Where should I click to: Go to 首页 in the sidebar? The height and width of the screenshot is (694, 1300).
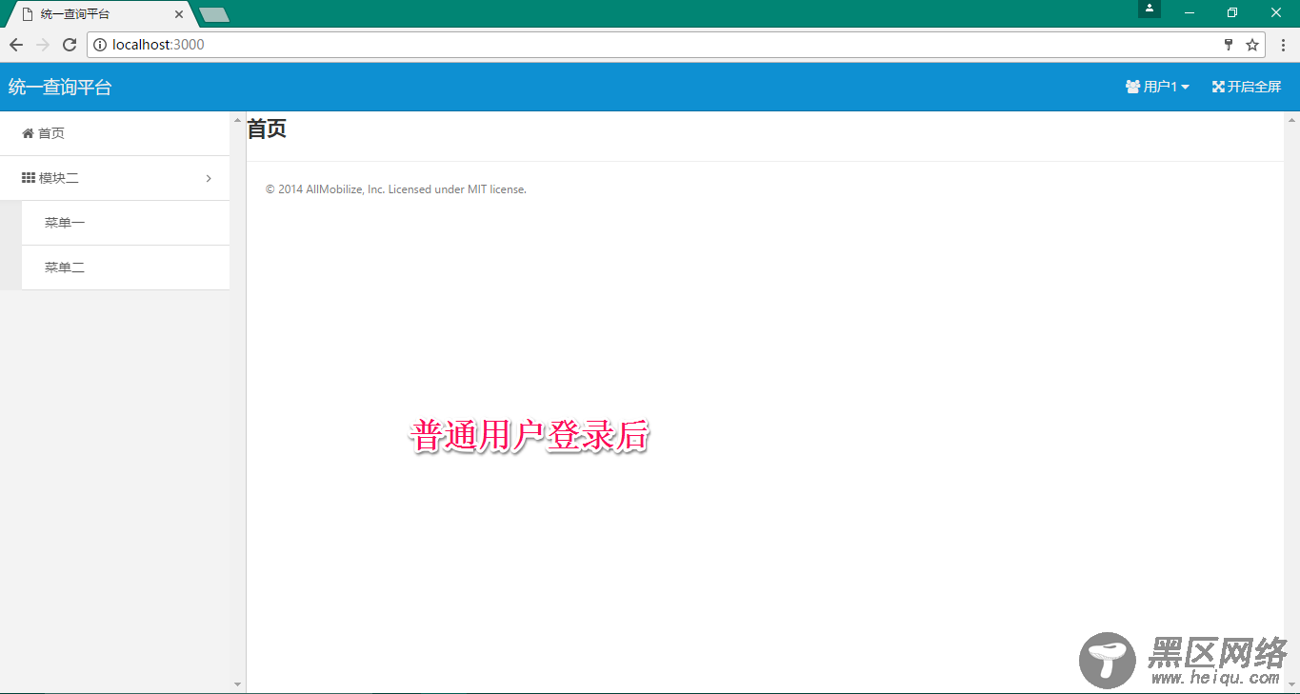click(114, 133)
